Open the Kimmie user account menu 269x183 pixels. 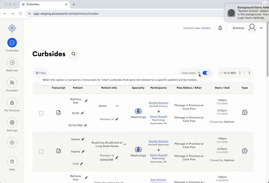pos(261,28)
